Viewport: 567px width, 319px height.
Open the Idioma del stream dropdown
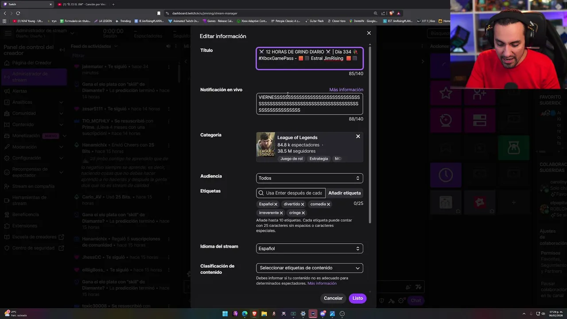(x=310, y=249)
